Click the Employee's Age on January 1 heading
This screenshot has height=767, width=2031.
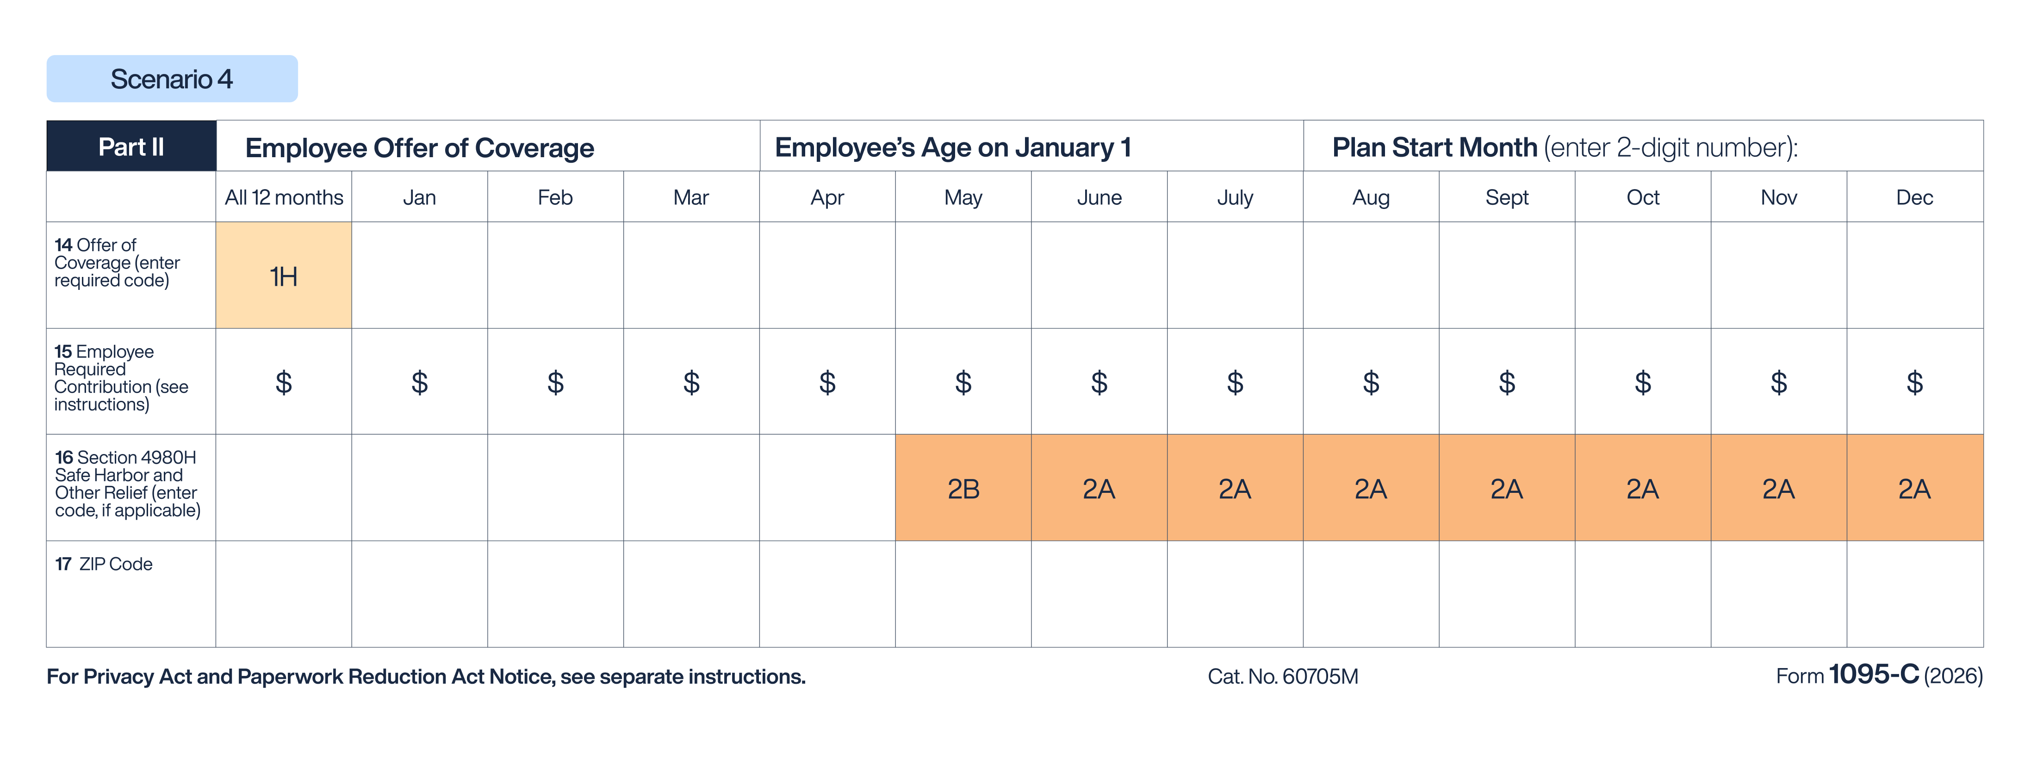(952, 147)
